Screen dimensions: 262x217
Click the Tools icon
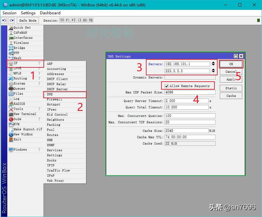pos(11,109)
